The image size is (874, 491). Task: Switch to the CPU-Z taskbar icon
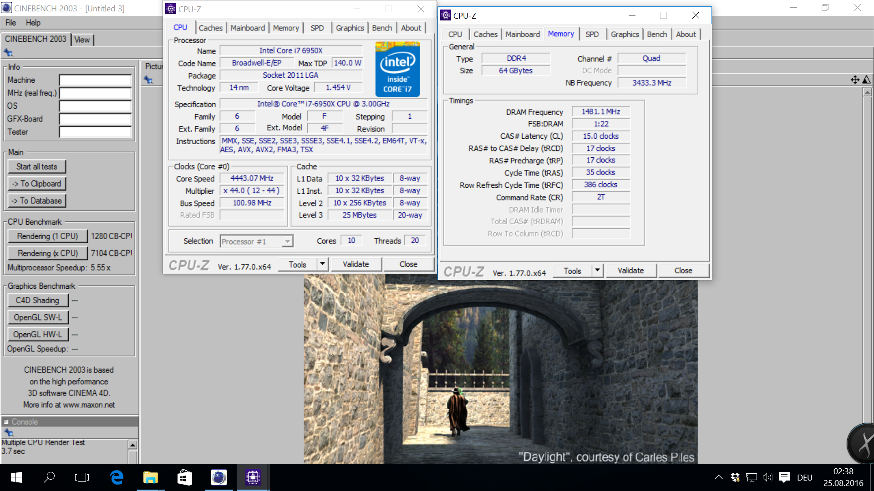[x=253, y=477]
